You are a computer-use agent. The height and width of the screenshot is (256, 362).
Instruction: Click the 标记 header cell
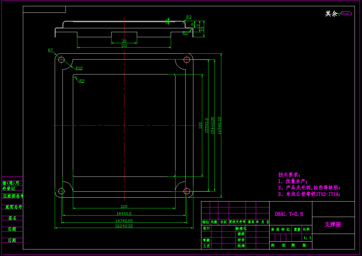tap(206, 222)
